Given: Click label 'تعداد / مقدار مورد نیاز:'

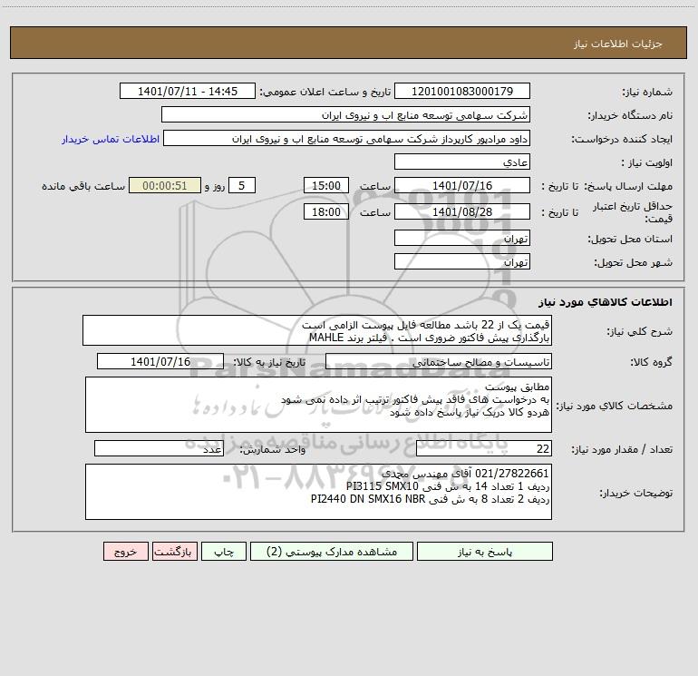Looking at the screenshot, I should [622, 449].
